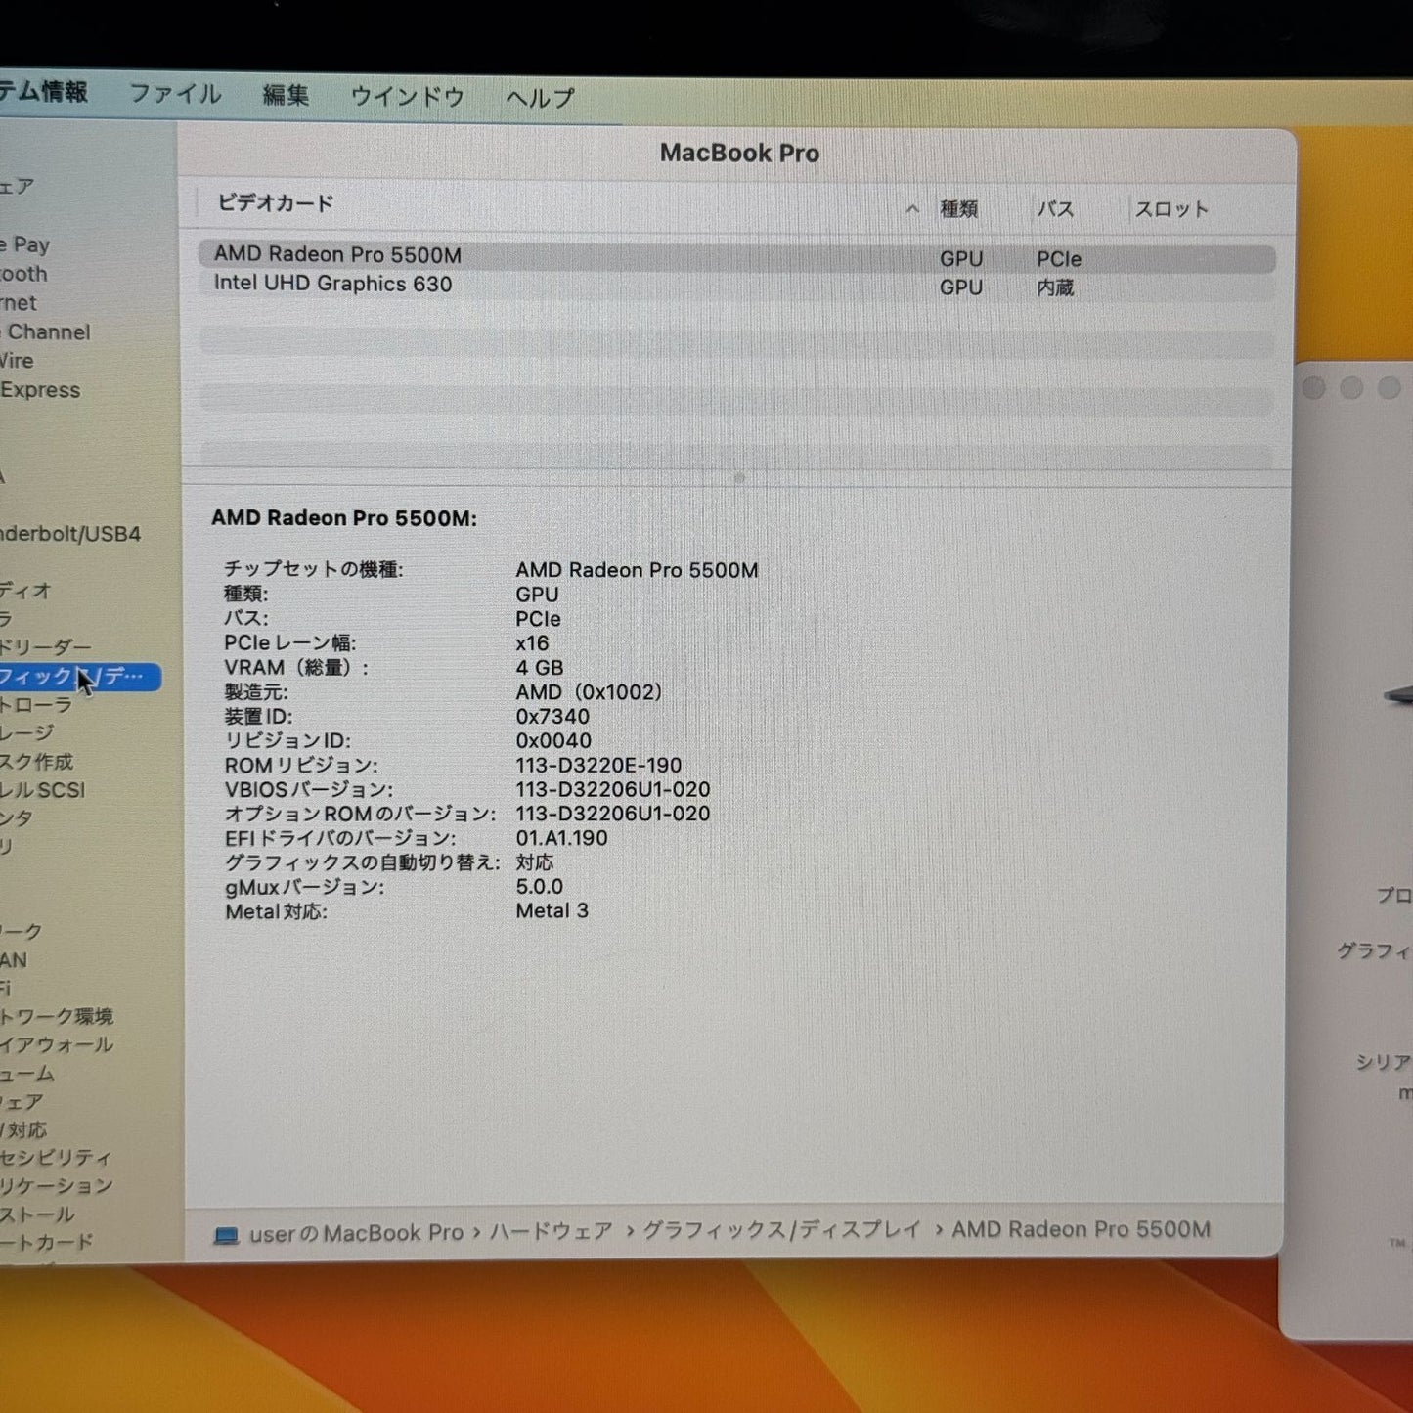
Task: Click the close button of the right background window
Action: point(1314,389)
